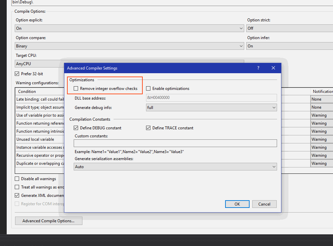
Task: Tick the Enable optimizations checkbox
Action: (x=148, y=88)
